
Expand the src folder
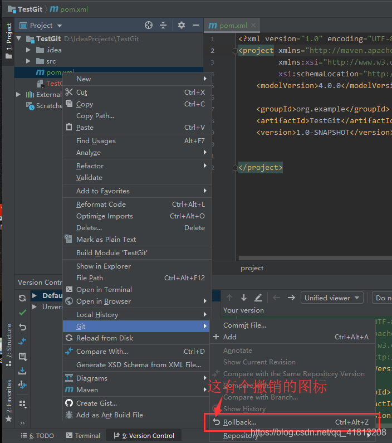point(28,61)
